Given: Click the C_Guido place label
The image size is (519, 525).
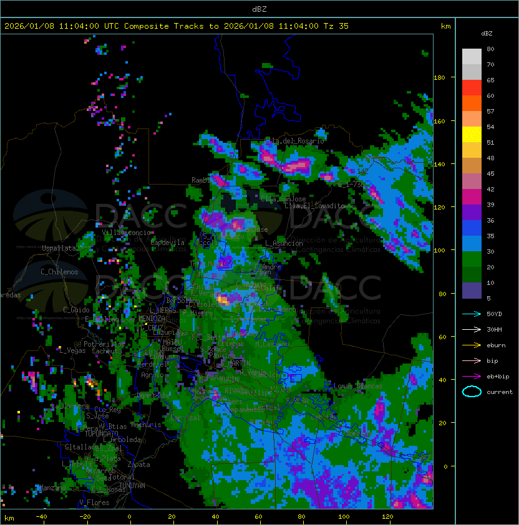Looking at the screenshot, I should (x=76, y=310).
